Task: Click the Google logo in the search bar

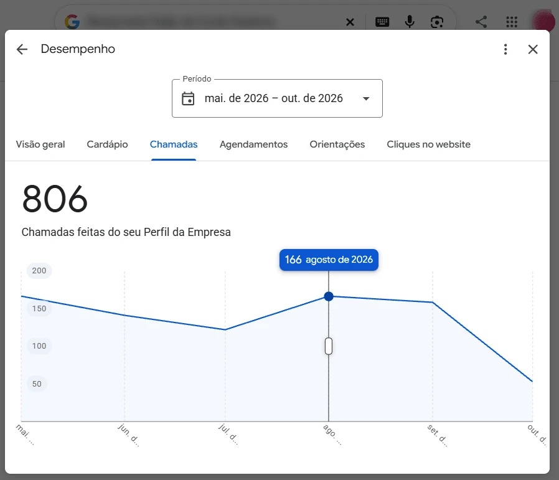Action: pyautogui.click(x=72, y=22)
